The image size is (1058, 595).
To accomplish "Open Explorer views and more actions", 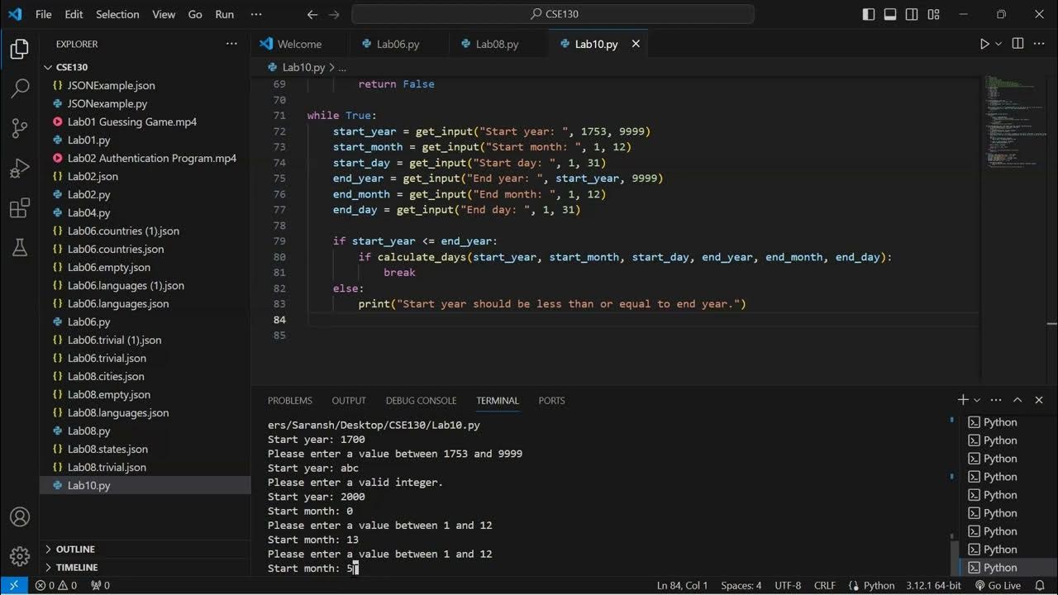I will coord(231,44).
